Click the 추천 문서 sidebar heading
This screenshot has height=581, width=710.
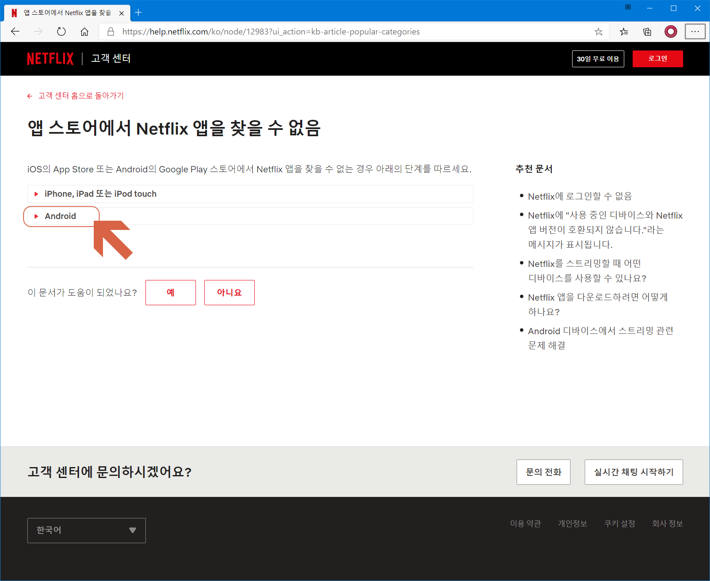click(534, 169)
